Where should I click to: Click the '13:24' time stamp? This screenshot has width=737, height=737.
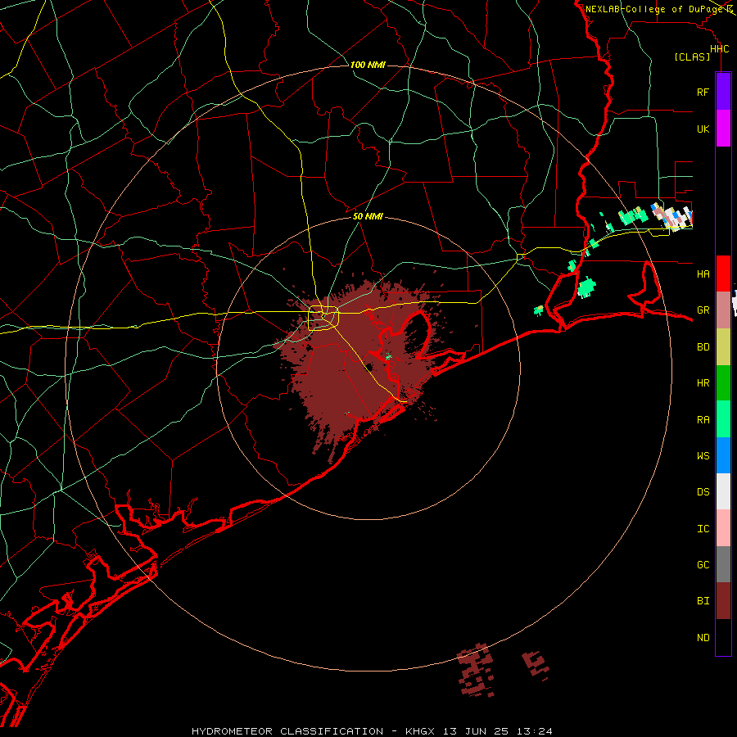(x=535, y=731)
